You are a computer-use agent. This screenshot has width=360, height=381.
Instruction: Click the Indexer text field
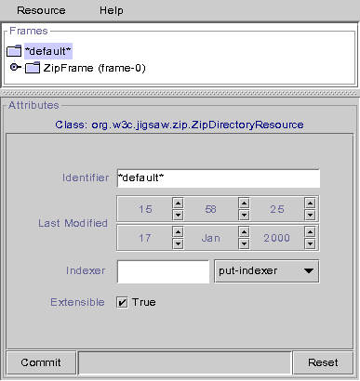(x=163, y=271)
